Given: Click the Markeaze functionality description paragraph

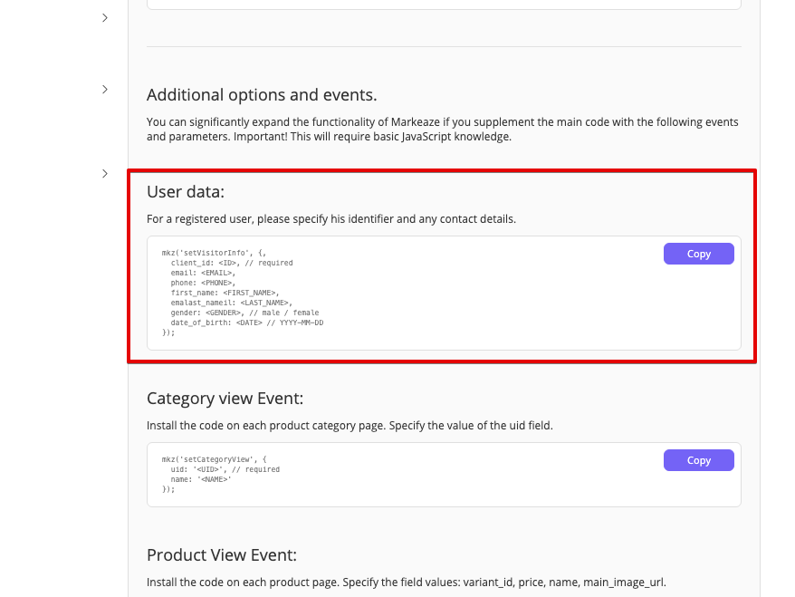Looking at the screenshot, I should click(x=443, y=130).
